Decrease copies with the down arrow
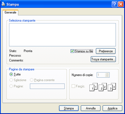125x114 pixels. pos(107,76)
